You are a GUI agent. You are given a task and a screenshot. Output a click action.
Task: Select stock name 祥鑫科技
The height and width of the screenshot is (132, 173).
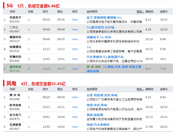(x=15, y=57)
